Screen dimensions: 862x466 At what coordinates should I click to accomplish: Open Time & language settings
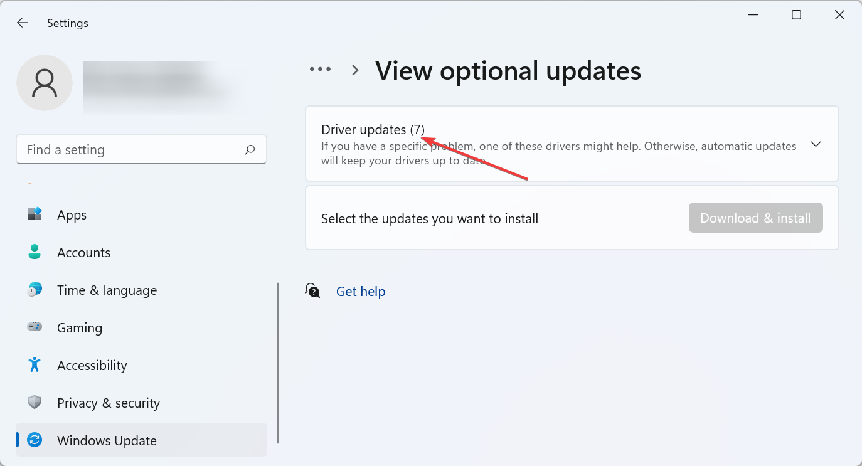(142, 290)
